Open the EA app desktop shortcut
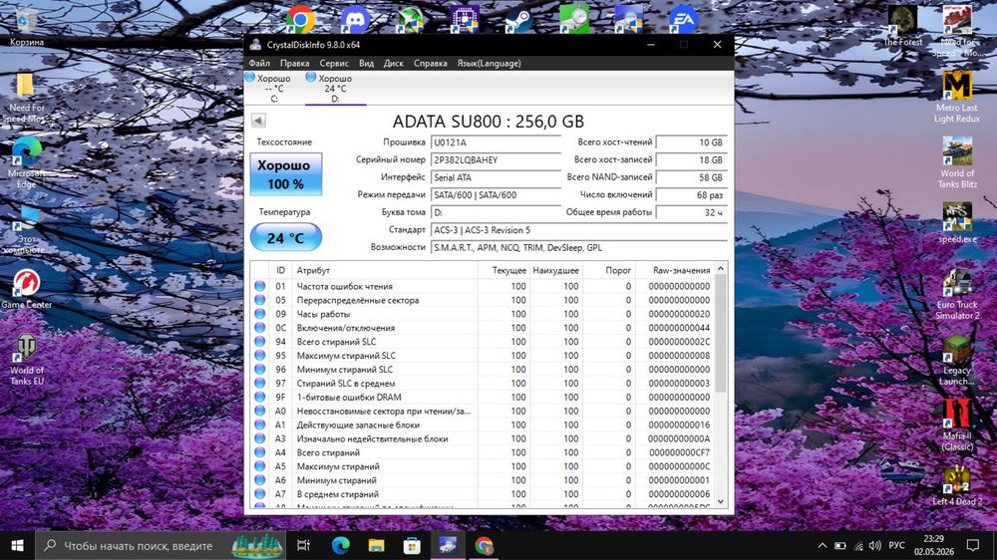Screen dimensions: 997x560 click(x=684, y=20)
